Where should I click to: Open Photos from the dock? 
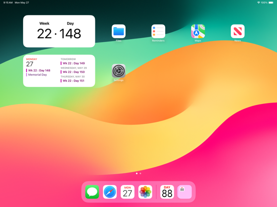[x=145, y=192]
